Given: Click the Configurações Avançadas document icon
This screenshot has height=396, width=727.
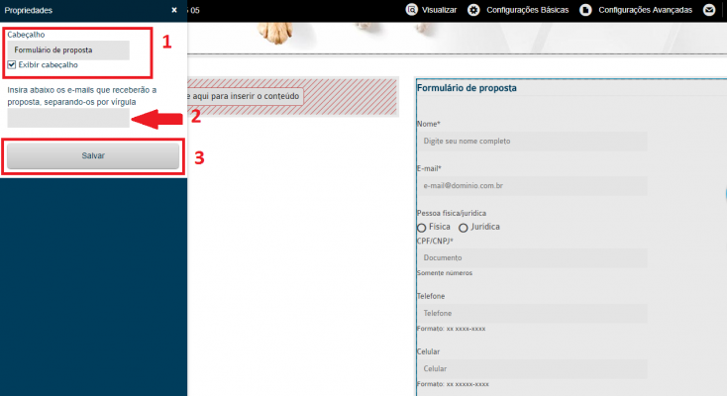Looking at the screenshot, I should click(585, 10).
